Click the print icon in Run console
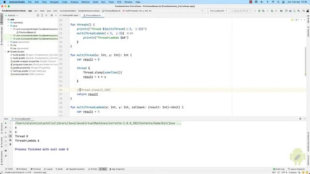The image size is (310, 174). [10, 140]
